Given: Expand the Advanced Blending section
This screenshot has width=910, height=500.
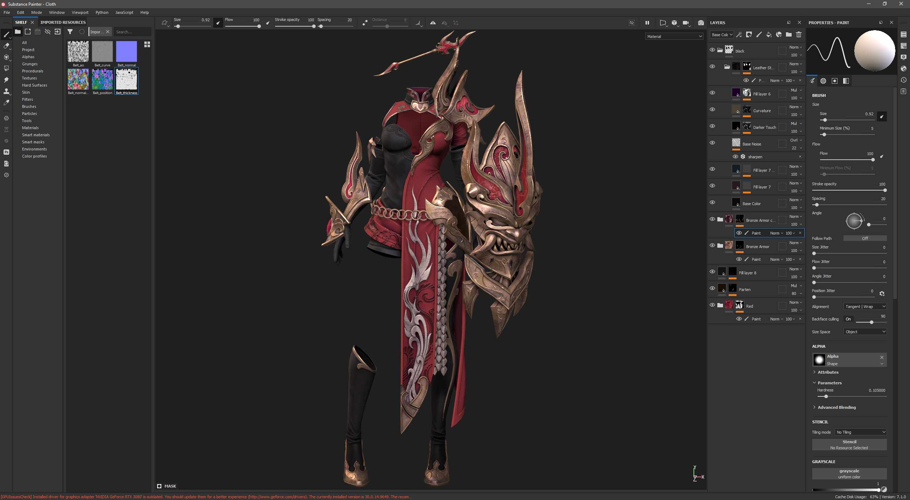Looking at the screenshot, I should (x=836, y=407).
